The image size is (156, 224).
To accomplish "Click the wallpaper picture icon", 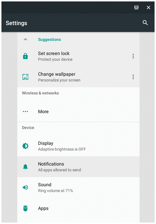I will tap(25, 77).
